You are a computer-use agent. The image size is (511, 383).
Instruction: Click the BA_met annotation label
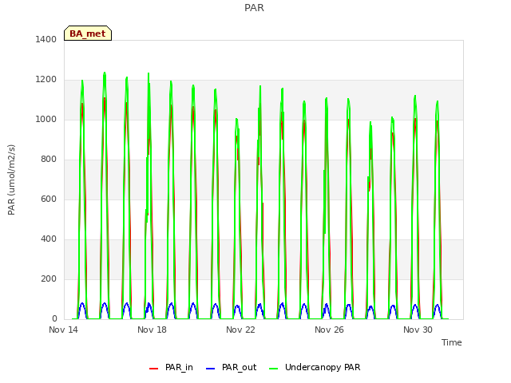click(x=88, y=34)
